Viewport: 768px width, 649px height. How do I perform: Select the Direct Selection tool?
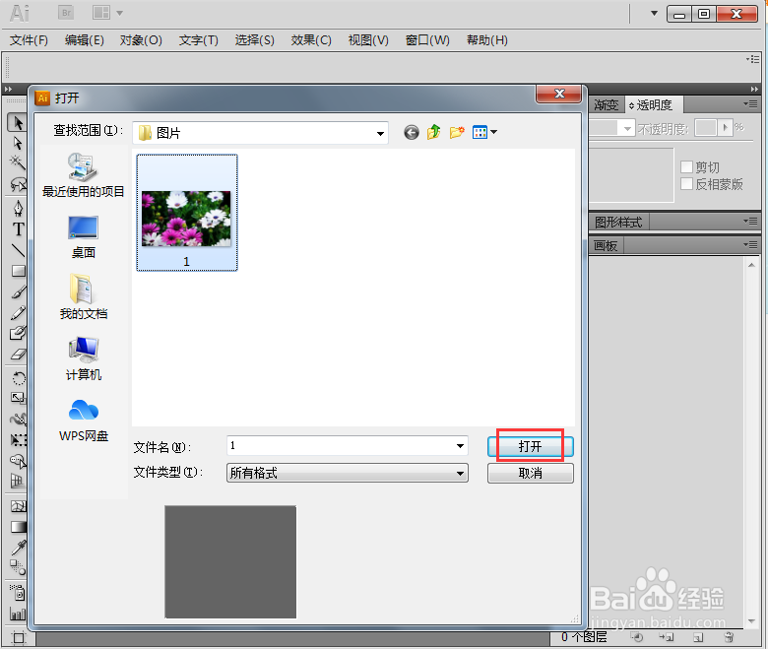tap(18, 143)
